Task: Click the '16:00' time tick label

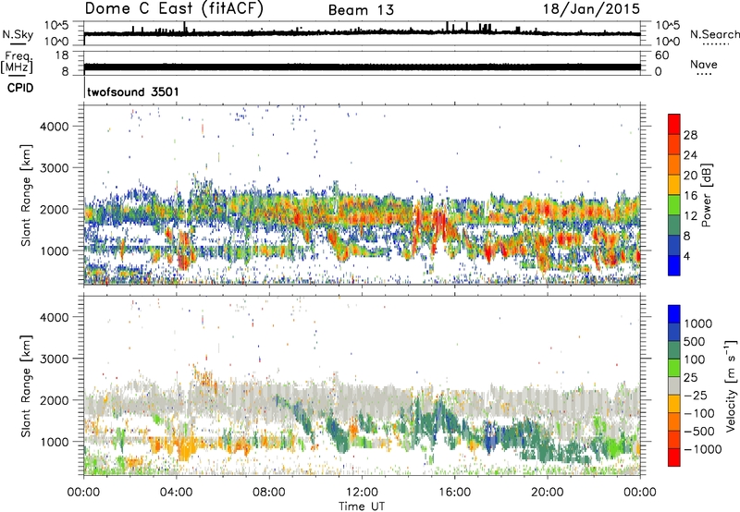Action: 454,493
